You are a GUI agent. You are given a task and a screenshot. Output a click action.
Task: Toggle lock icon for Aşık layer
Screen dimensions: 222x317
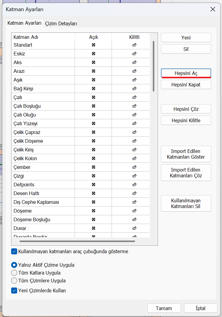134,80
